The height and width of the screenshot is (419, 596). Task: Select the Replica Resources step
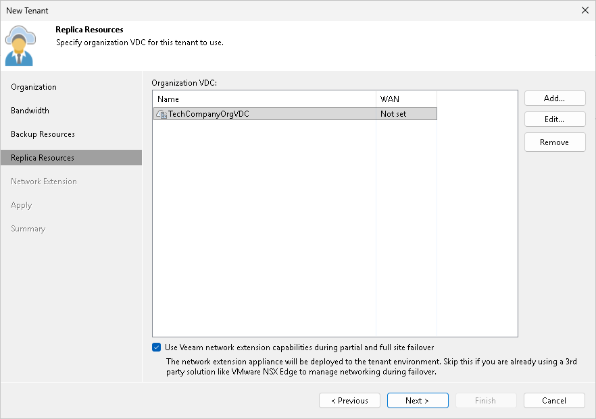(45, 157)
